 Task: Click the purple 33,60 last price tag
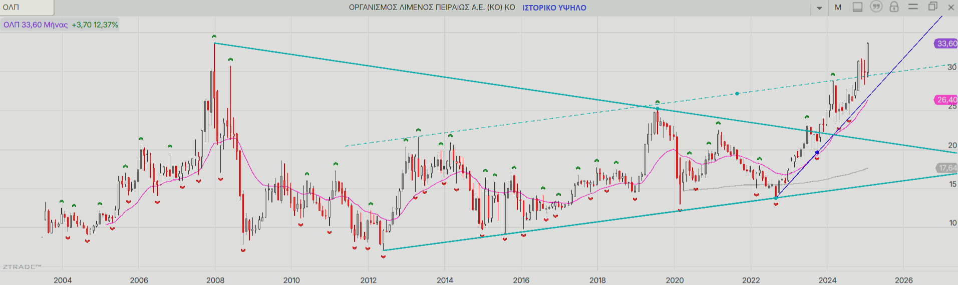(946, 43)
